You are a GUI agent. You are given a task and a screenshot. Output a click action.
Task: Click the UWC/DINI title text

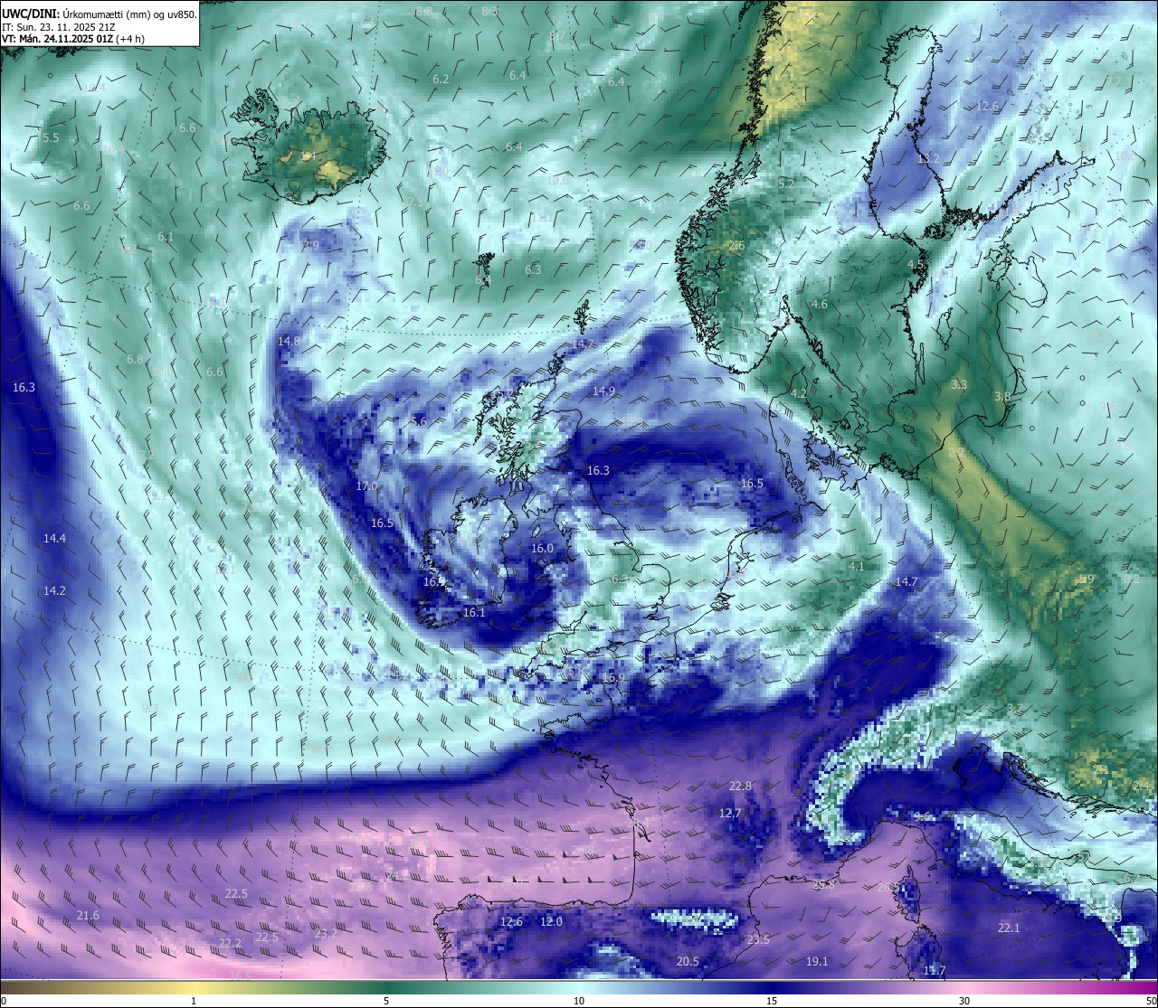(x=30, y=14)
